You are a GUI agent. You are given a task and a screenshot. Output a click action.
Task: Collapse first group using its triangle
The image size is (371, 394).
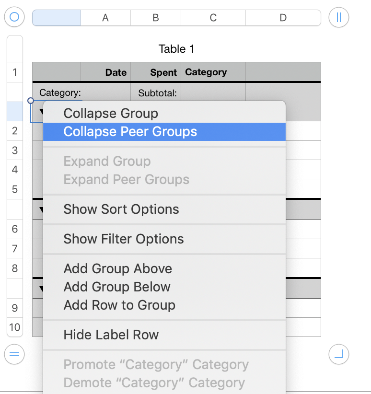41,112
